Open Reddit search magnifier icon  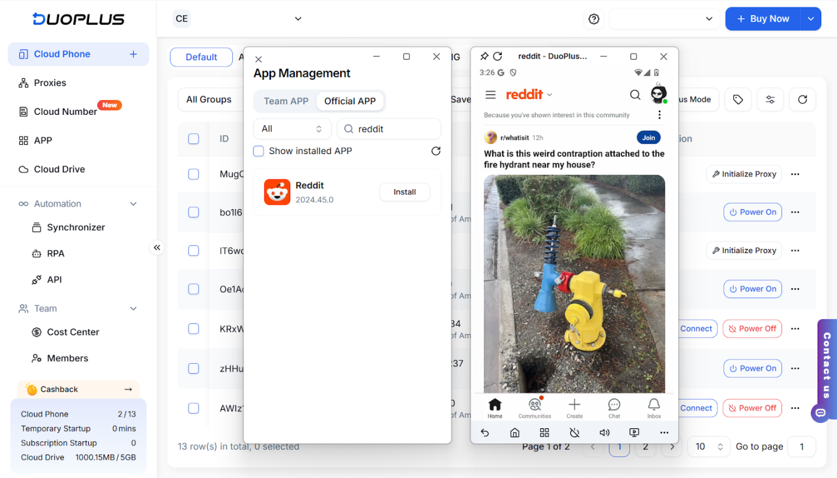(635, 95)
